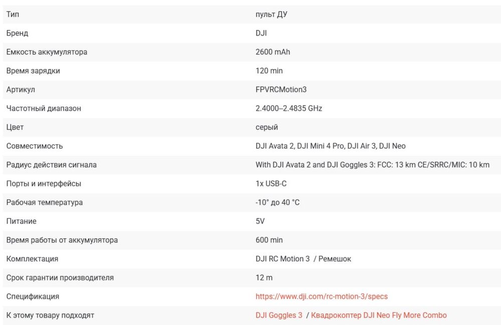The image size is (501, 325).
Task: Click the charging time value 120 min
Action: 269,71
